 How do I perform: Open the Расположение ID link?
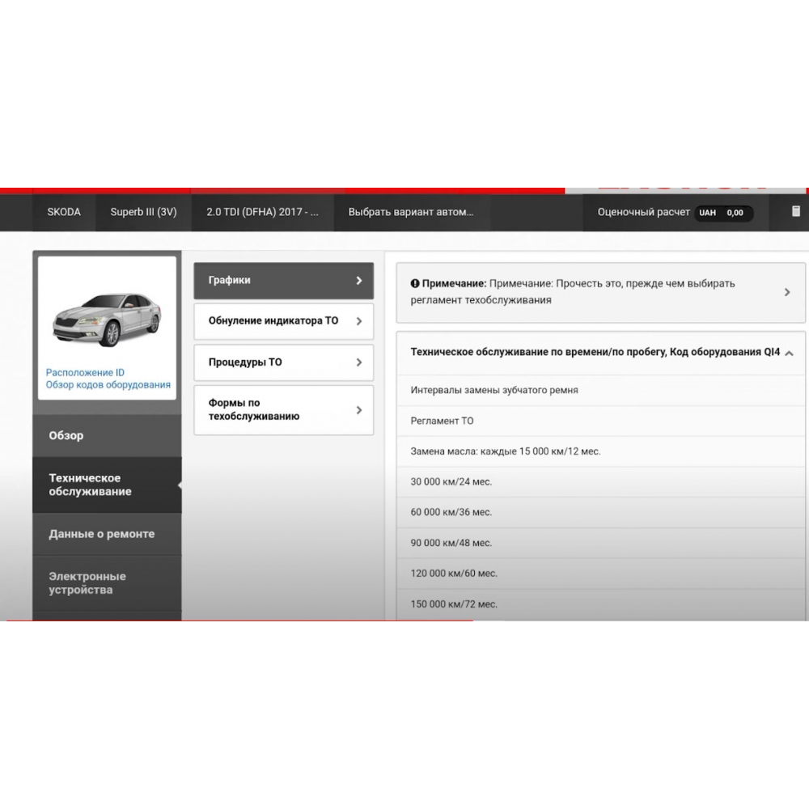click(x=85, y=372)
